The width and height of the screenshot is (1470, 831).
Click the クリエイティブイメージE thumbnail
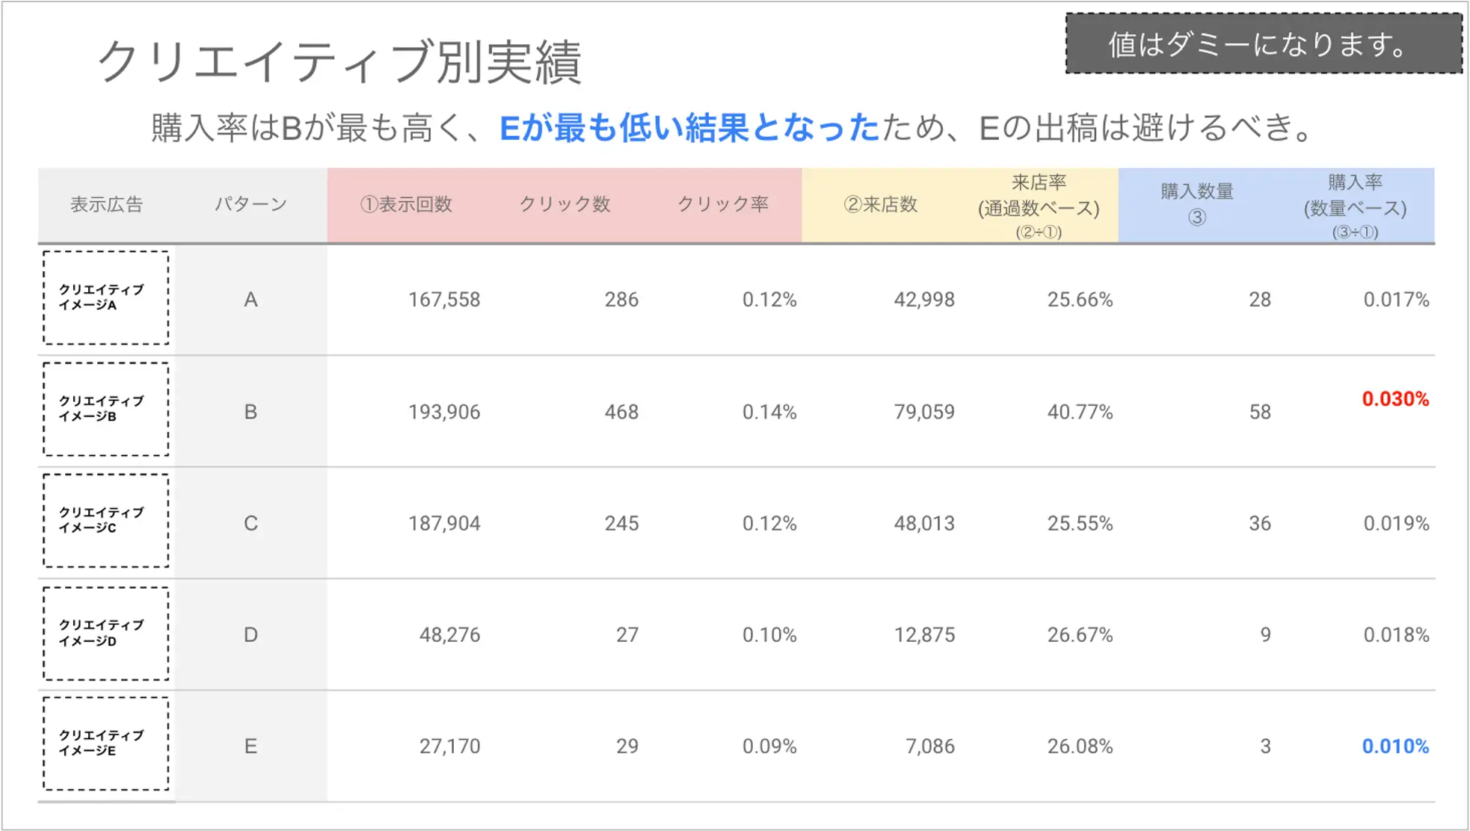[105, 744]
